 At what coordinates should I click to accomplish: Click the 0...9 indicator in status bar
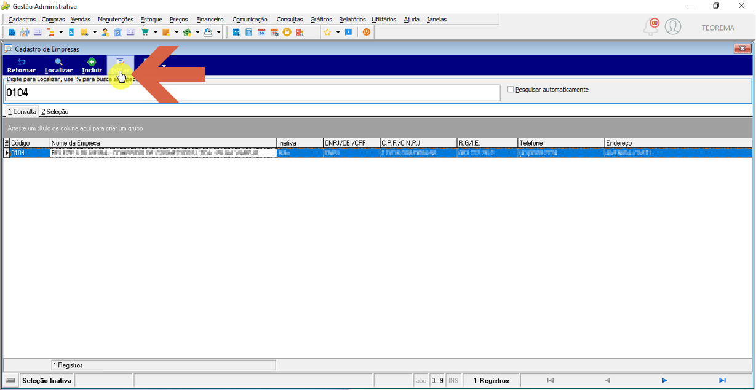437,381
